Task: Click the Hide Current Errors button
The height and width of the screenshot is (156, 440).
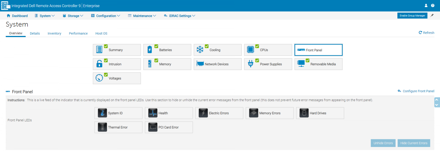Action: coord(414,143)
